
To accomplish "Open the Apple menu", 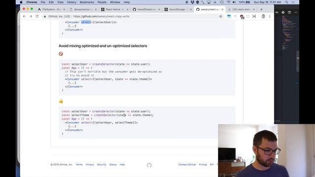I will 21,2.
